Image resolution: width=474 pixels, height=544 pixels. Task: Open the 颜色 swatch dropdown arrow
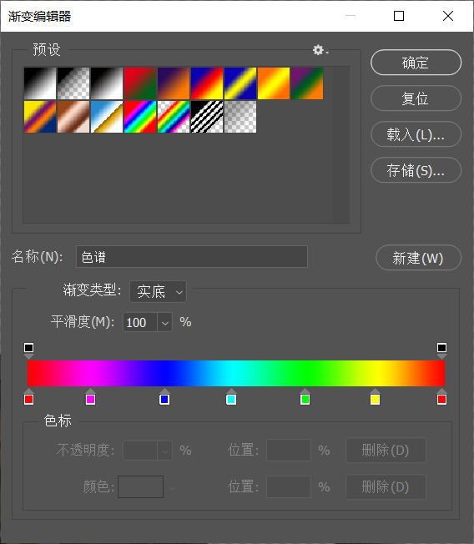[x=172, y=488]
